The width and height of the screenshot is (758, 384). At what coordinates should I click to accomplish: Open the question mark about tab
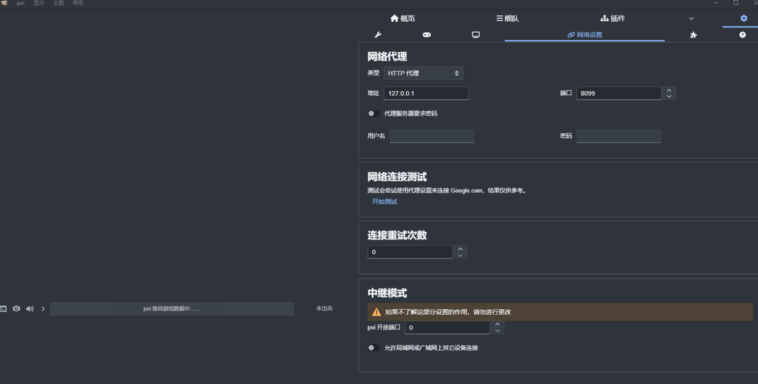pos(743,35)
